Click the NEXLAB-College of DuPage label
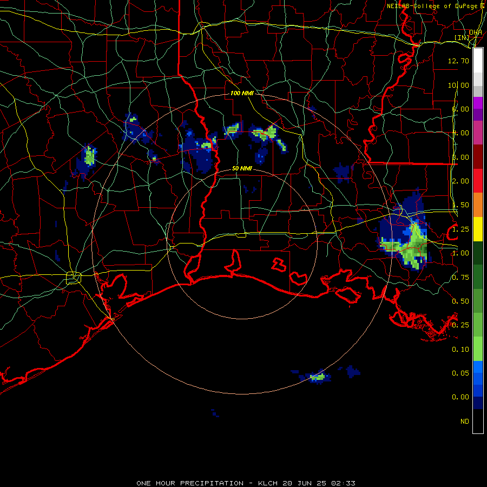 coord(433,6)
